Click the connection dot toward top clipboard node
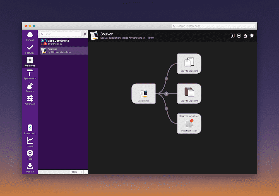279x196 pixels. pyautogui.click(x=166, y=79)
